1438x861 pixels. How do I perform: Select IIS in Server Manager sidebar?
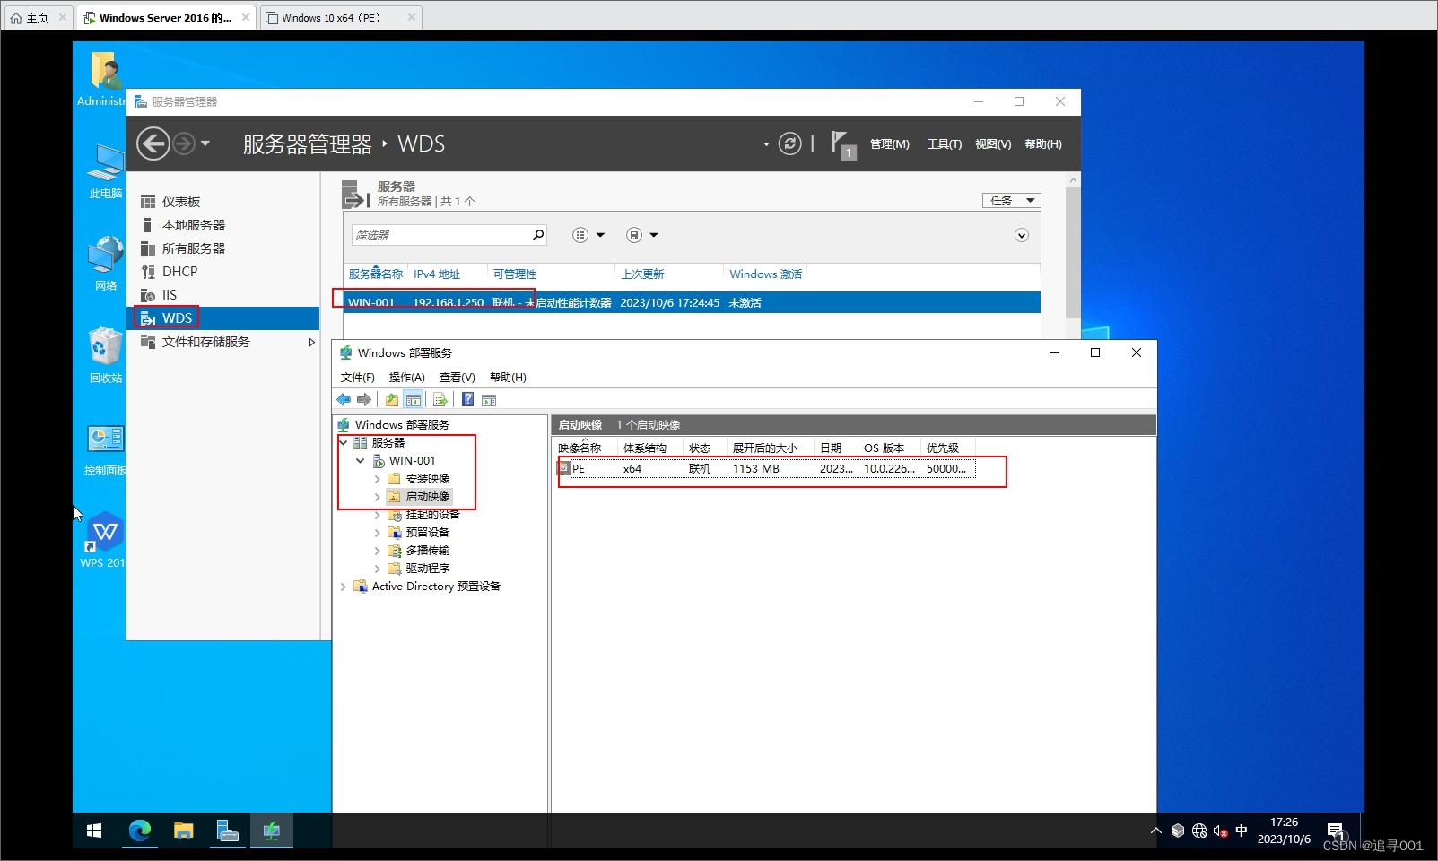pos(223,295)
